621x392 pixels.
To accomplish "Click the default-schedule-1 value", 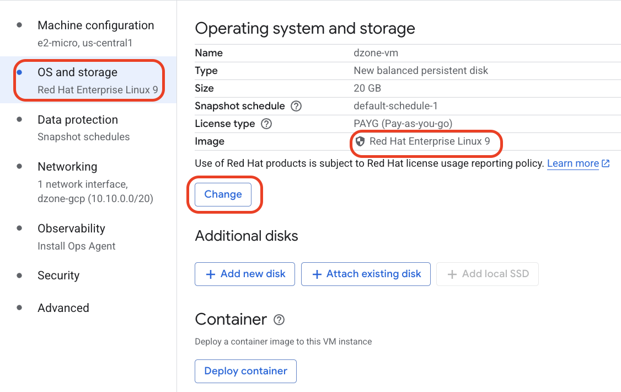I will click(x=395, y=106).
